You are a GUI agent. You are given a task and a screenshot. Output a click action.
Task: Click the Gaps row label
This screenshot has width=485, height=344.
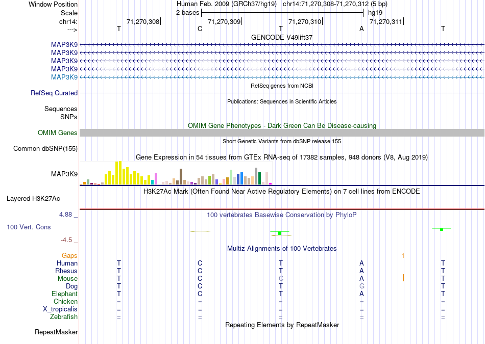[x=69, y=256]
